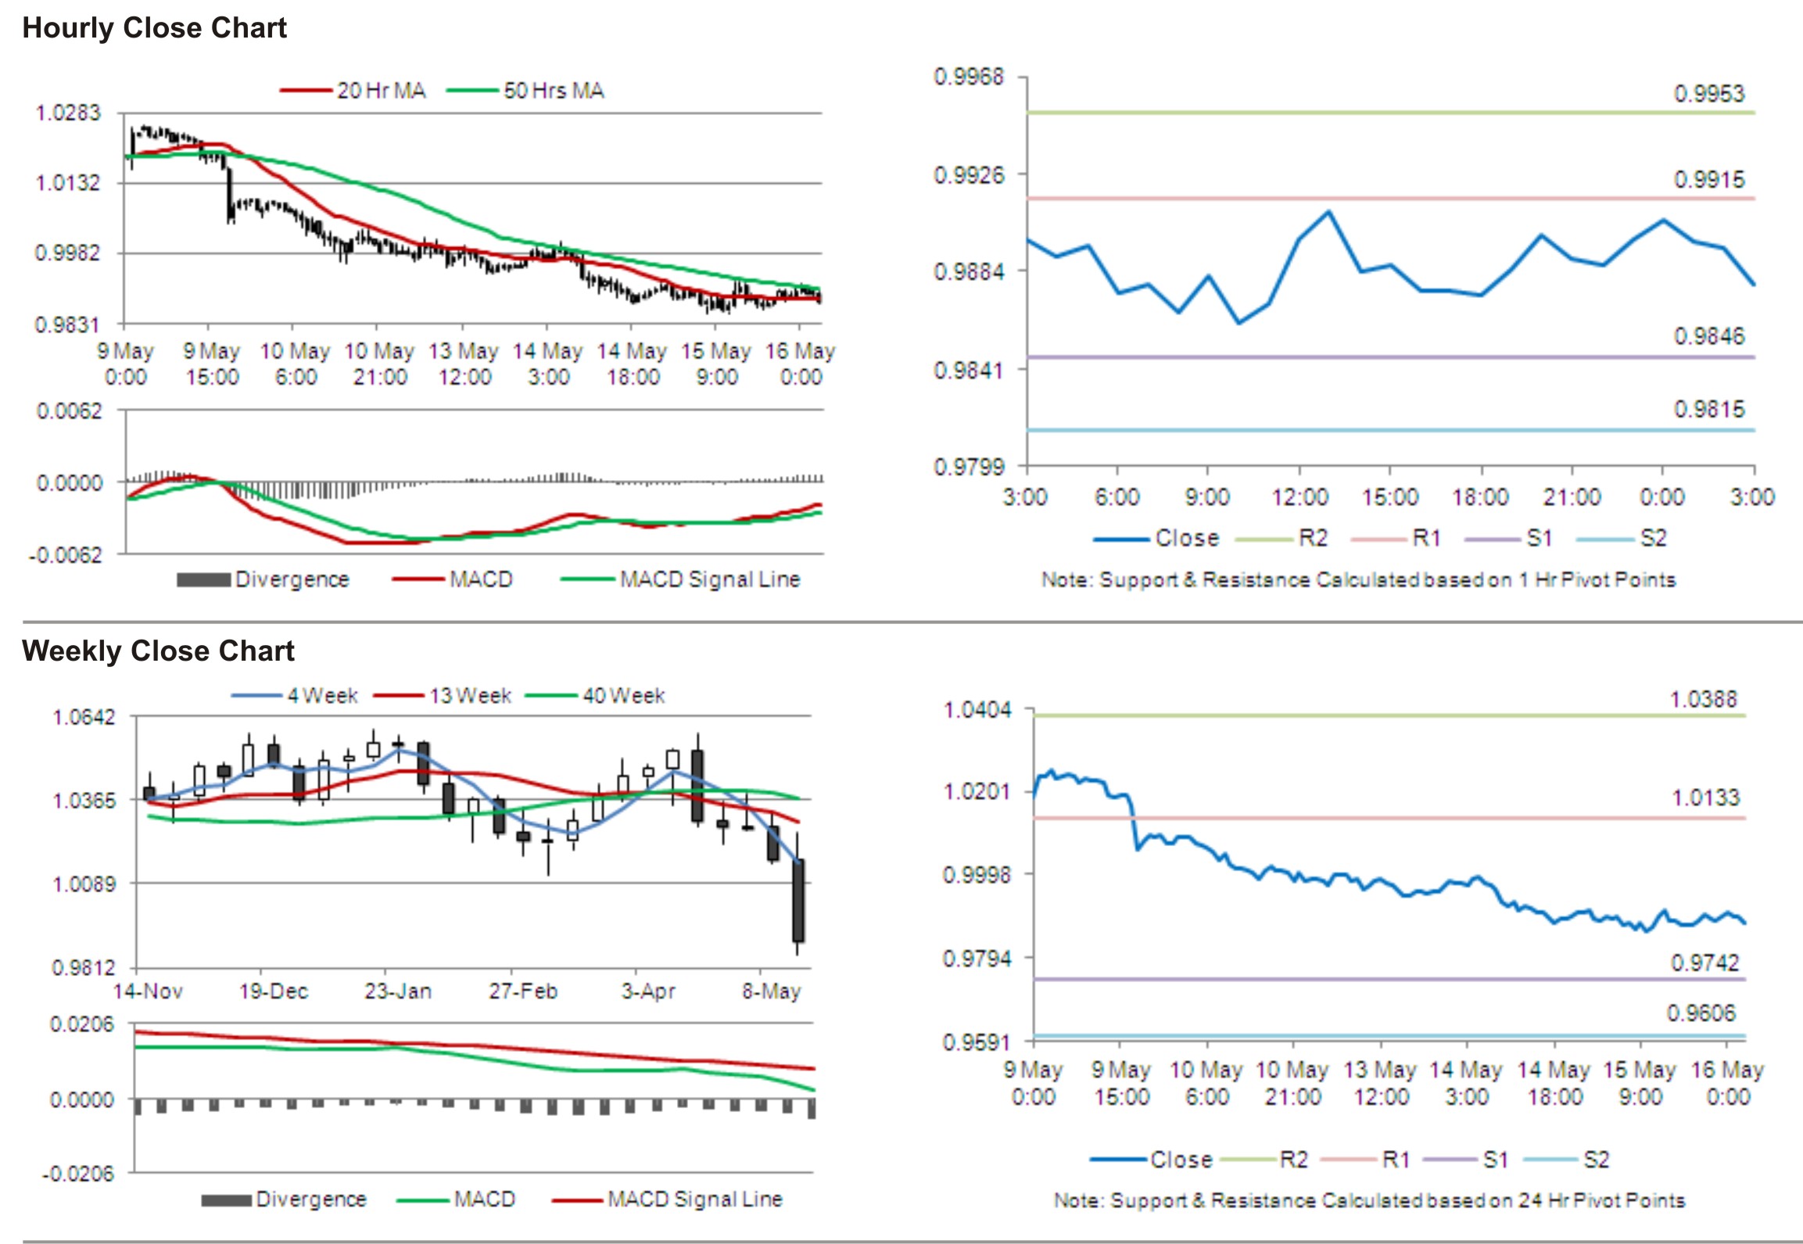The image size is (1803, 1244).
Task: Click "13 May 12:00" on hourly chart axis
Action: 464,364
